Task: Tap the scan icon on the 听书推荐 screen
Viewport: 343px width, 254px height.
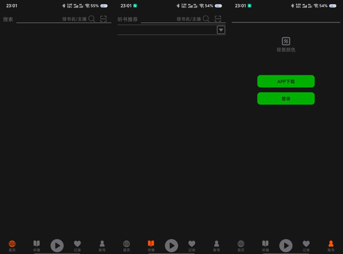Action: (218, 19)
